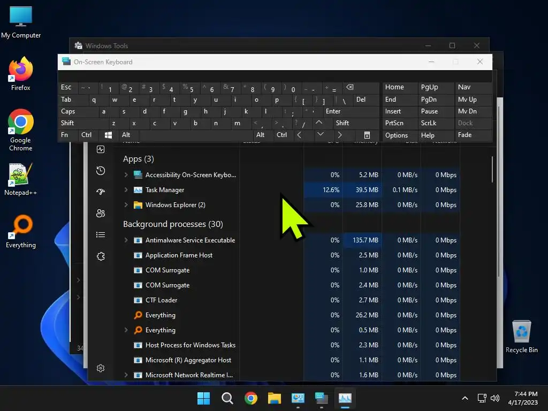The width and height of the screenshot is (548, 411).
Task: Click Esc key on On-Screen Keyboard
Action: coord(68,87)
